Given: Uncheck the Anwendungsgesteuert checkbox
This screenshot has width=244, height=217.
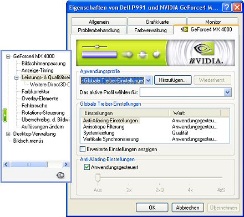Looking at the screenshot, I should [87, 167].
